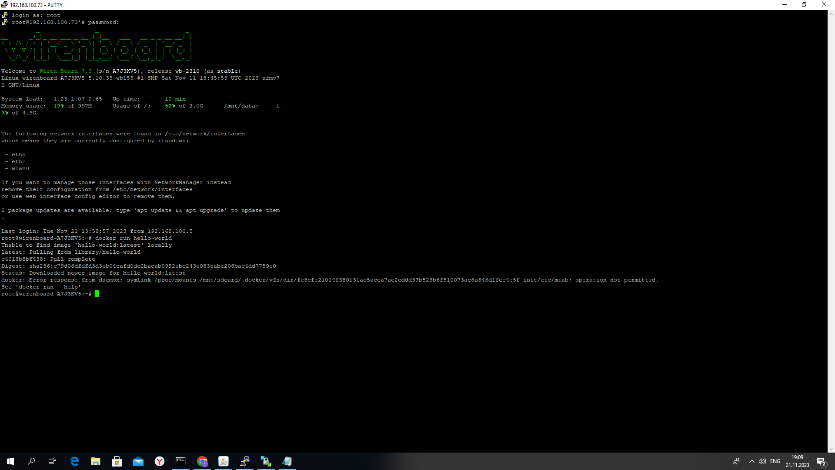Change the ENG input language
The image size is (835, 470).
point(775,461)
